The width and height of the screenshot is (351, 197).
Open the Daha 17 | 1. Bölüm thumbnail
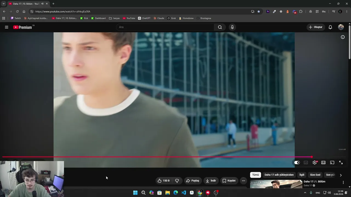[276, 184]
